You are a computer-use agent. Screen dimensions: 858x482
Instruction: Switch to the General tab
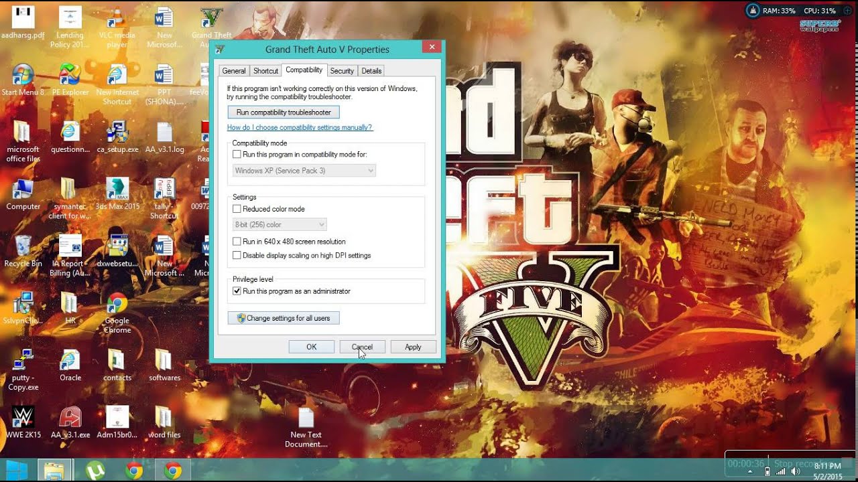pos(234,71)
